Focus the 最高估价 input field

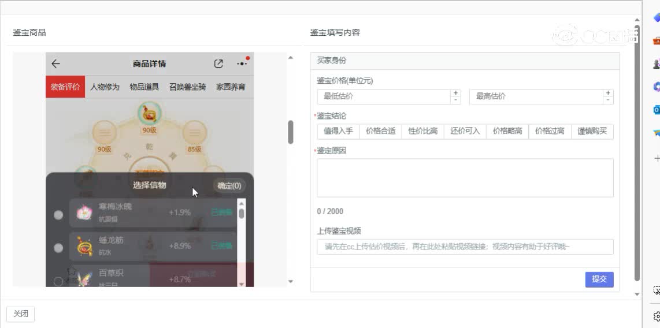coord(536,96)
